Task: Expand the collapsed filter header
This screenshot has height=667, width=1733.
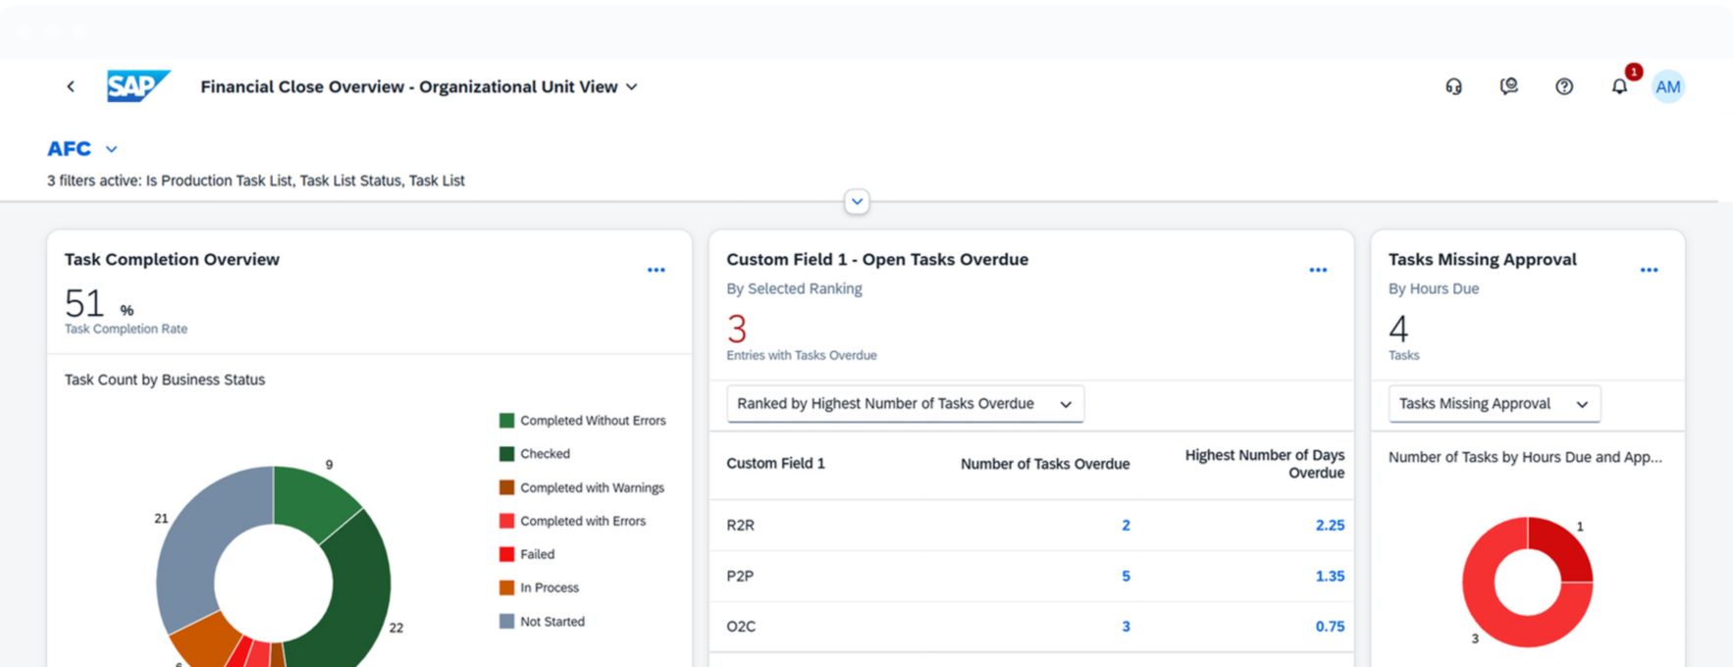Action: click(x=857, y=202)
